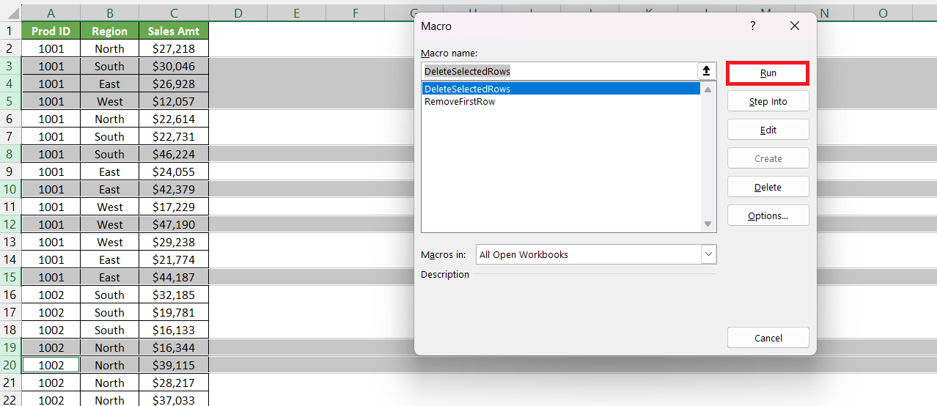This screenshot has height=406, width=937.
Task: Close the Macro dialog with X
Action: click(x=795, y=26)
